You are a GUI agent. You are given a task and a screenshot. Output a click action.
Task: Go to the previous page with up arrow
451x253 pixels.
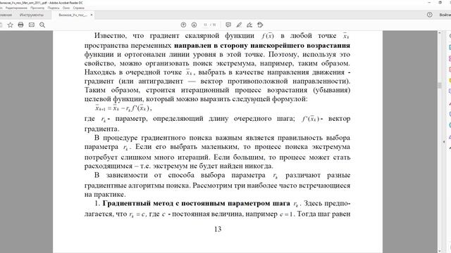pyautogui.click(x=183, y=25)
